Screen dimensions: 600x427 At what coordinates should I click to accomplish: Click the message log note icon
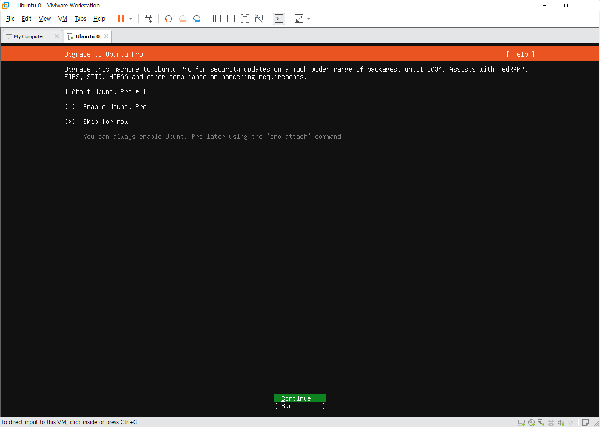pyautogui.click(x=586, y=422)
